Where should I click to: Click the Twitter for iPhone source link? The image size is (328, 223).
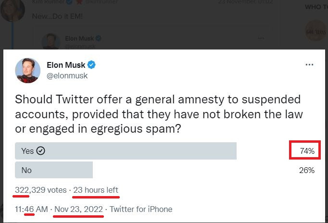tap(141, 209)
